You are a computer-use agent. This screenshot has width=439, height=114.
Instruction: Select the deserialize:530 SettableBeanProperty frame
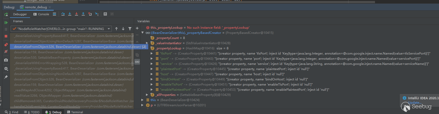tap(72, 57)
